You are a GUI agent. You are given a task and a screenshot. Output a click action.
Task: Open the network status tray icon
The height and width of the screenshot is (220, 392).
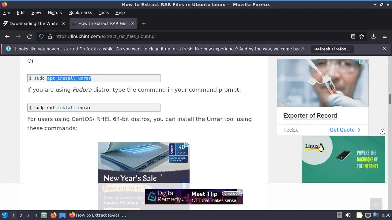(367, 215)
